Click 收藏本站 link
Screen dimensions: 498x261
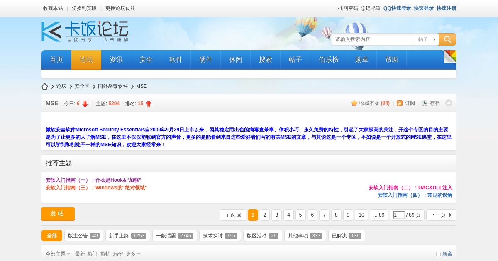coord(53,8)
